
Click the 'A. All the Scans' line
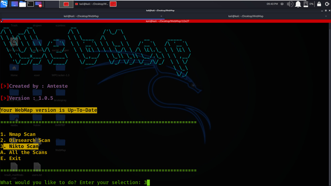(24, 152)
